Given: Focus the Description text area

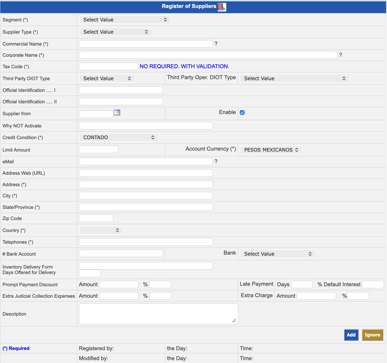Looking at the screenshot, I should point(158,314).
